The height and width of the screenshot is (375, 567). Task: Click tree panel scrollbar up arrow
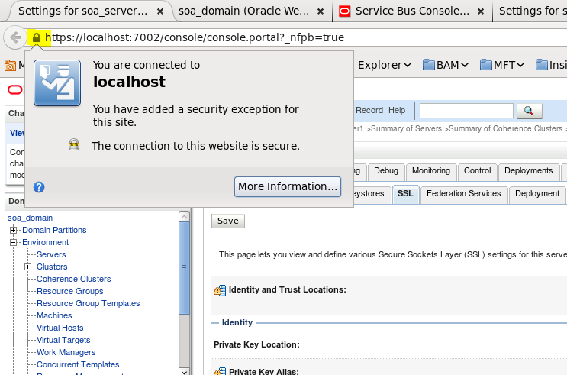185,217
